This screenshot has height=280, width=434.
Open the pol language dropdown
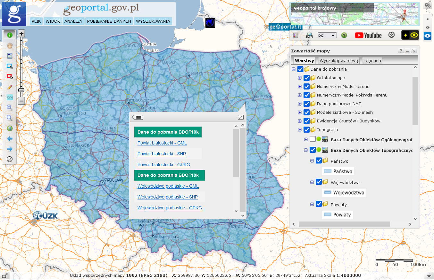(327, 35)
